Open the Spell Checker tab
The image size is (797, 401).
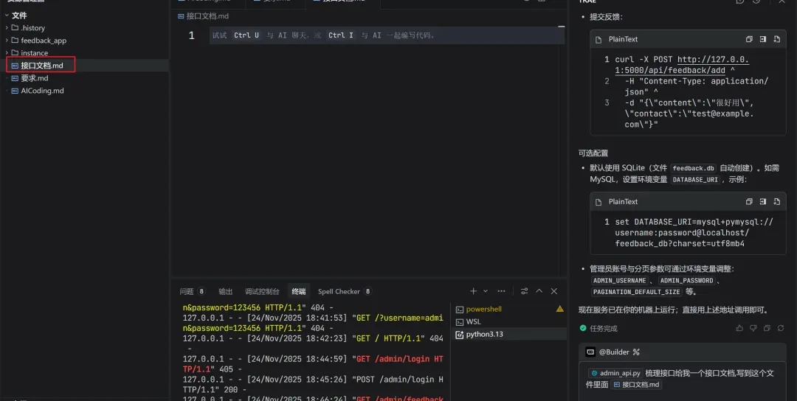[339, 291]
